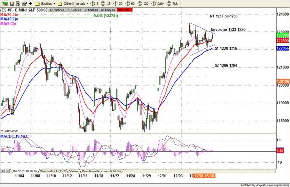This screenshot has width=290, height=187.
Task: Click the third toolbar icon with arrows
Action: pos(18,4)
